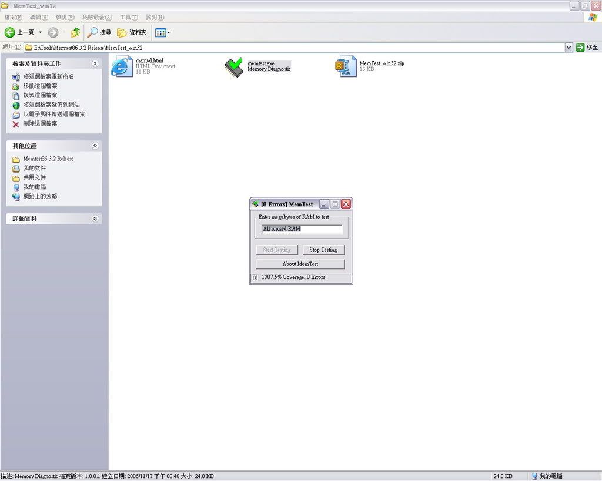Viewport: 602px width, 481px height.
Task: Expand the 詳細資料 Details panel
Action: click(x=95, y=218)
